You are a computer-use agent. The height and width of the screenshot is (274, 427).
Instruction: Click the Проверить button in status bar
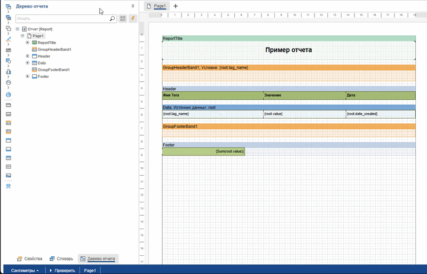coord(62,270)
